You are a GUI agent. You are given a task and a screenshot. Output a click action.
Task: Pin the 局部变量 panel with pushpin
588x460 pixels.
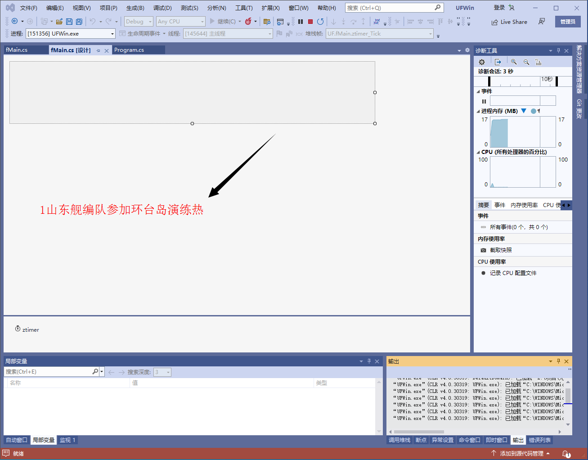point(369,361)
